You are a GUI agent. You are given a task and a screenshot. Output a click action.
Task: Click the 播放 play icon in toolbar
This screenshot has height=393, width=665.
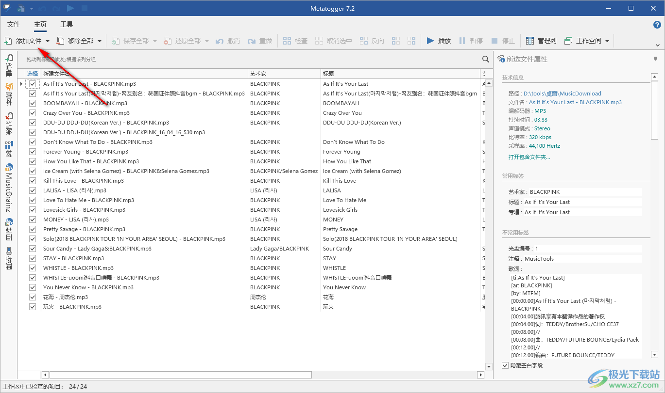(430, 41)
